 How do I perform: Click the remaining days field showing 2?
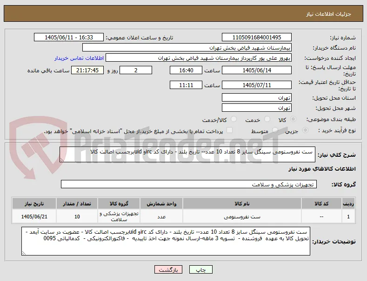(x=136, y=70)
